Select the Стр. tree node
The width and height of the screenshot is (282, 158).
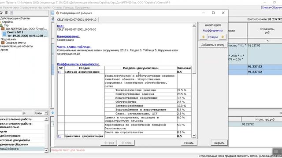7,25
